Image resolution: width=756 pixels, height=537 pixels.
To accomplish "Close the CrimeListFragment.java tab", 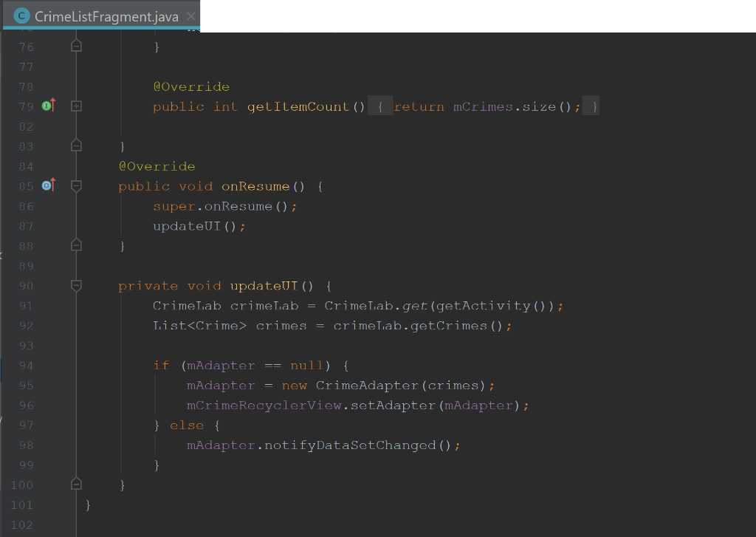I will 191,16.
